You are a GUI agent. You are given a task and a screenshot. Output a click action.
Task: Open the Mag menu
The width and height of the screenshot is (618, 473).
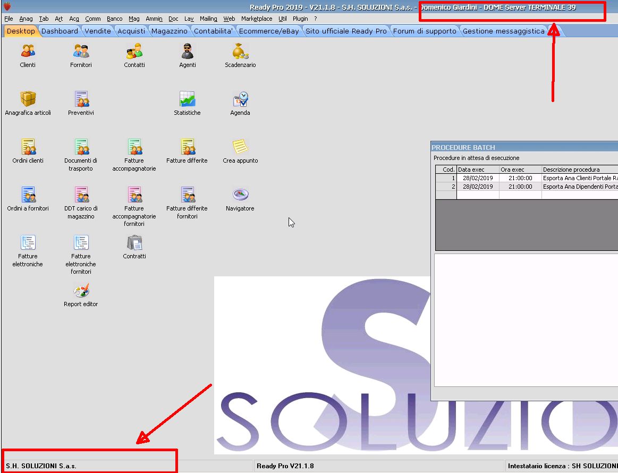[x=134, y=19]
